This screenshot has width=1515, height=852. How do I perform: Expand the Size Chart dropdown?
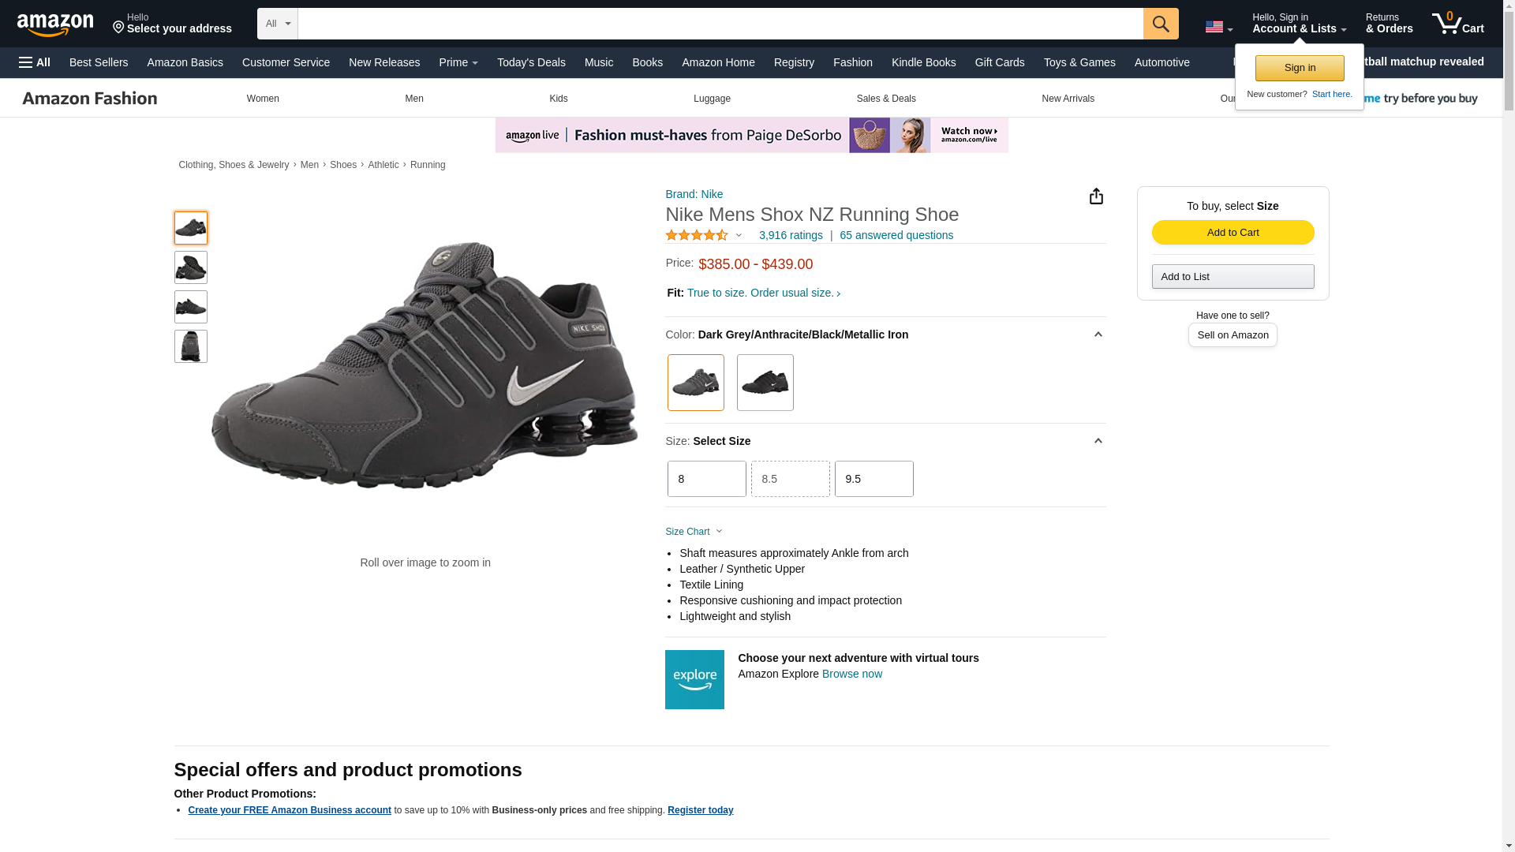694,532
